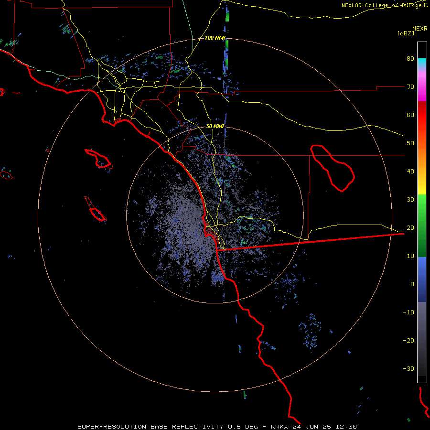Viewport: 430px width, 430px height.
Task: Click the 50 NMI range ring label
Action: (215, 126)
